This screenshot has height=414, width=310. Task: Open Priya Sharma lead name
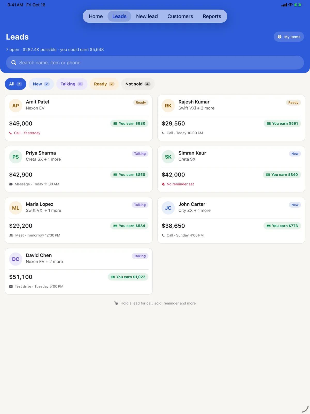41,153
